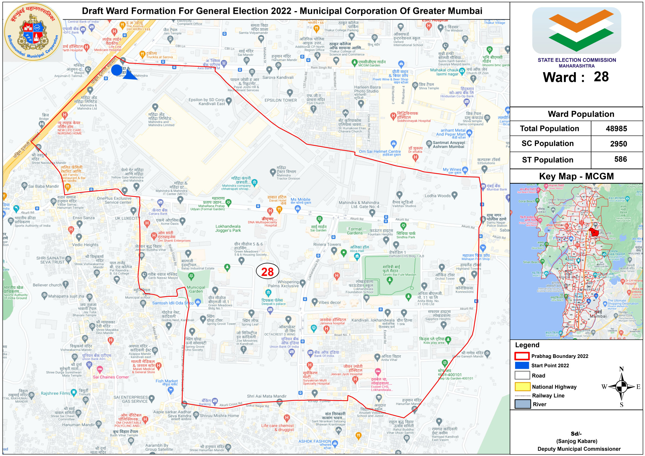Click the Siddhivinayak Hospital red H icon
645x456 pixels.
pos(393,116)
